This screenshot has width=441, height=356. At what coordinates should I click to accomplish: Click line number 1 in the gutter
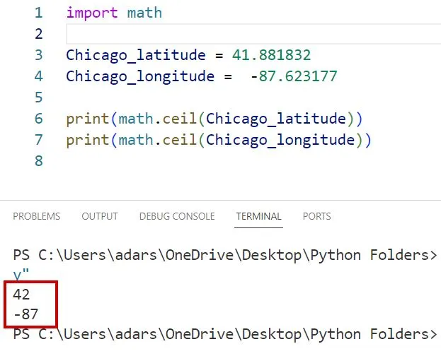(38, 13)
